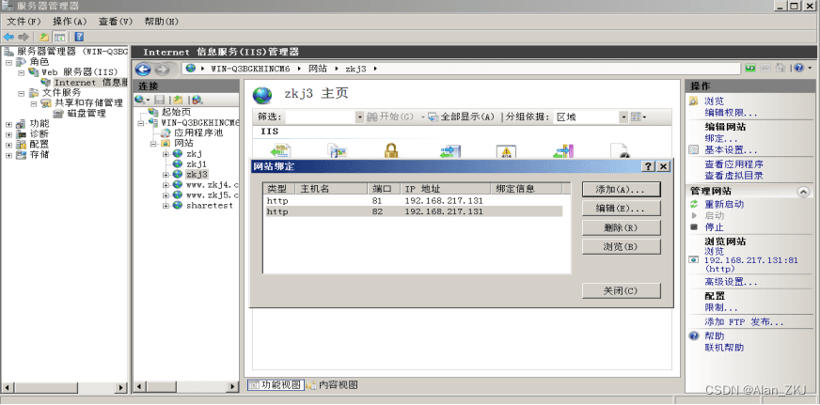Image resolution: width=820 pixels, height=405 pixels.
Task: Click the 浏览 explorer icon in Actions pane
Action: point(694,101)
